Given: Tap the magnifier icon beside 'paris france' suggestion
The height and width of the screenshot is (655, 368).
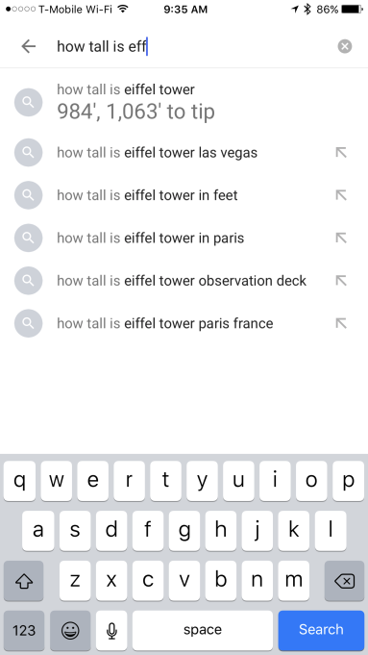Looking at the screenshot, I should tap(29, 323).
